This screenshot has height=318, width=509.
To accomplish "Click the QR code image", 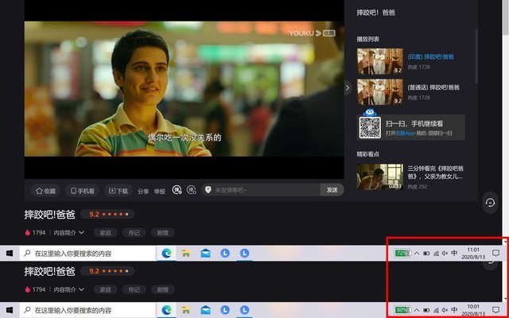I will pos(370,127).
